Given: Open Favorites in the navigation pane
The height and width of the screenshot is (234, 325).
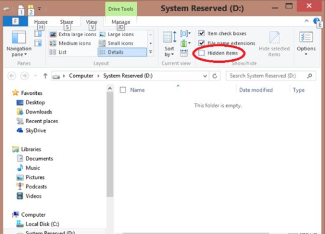Looking at the screenshot, I should point(27,93).
